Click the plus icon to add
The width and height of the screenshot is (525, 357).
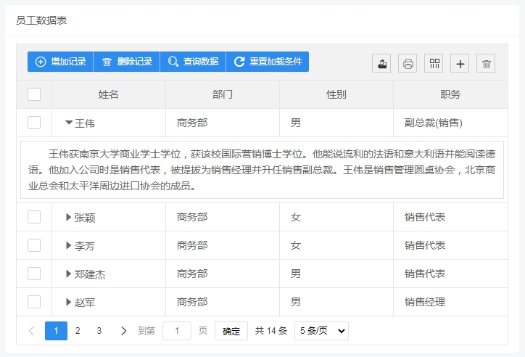pos(460,63)
